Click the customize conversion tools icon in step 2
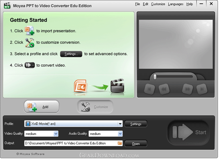Viewport: 219px width, 159px height. click(29, 43)
